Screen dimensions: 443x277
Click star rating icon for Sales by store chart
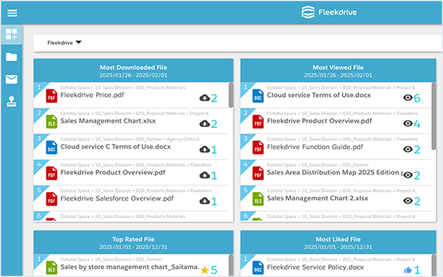pos(204,270)
